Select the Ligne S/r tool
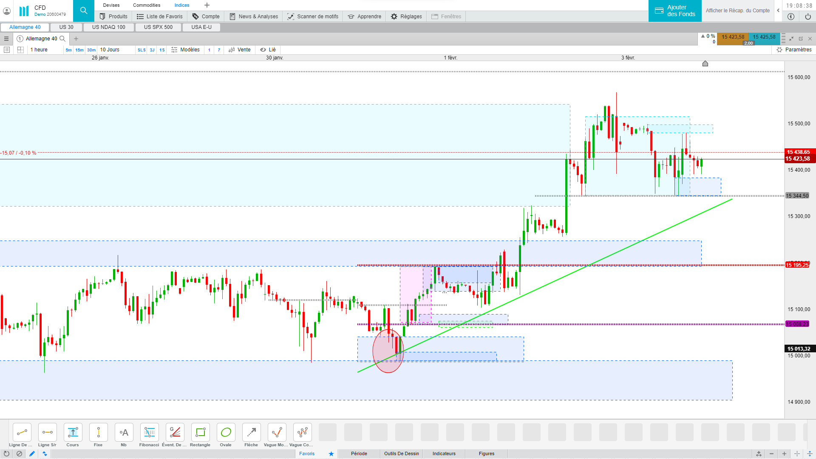The image size is (816, 459). pos(47,433)
